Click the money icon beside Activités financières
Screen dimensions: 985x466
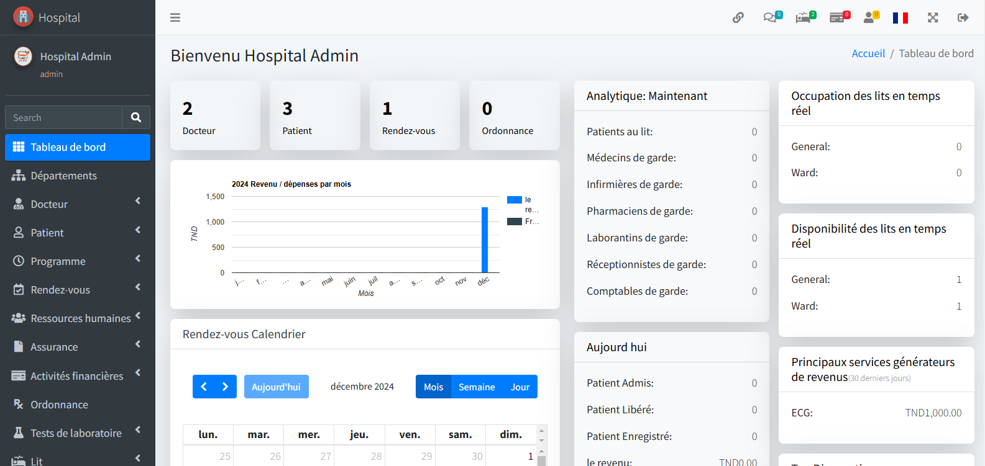(x=19, y=375)
